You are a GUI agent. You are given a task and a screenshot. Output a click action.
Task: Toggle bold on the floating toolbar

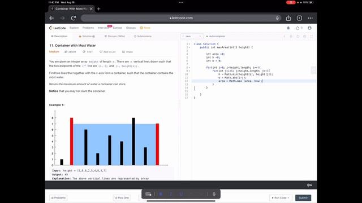pos(161,194)
